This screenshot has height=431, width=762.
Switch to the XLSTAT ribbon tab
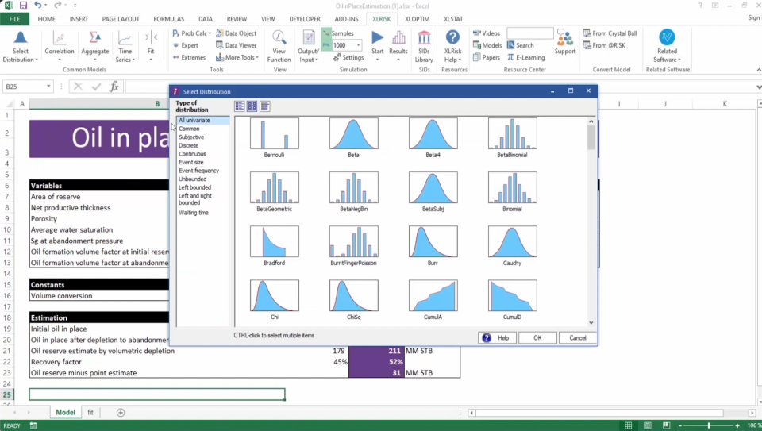(x=453, y=19)
